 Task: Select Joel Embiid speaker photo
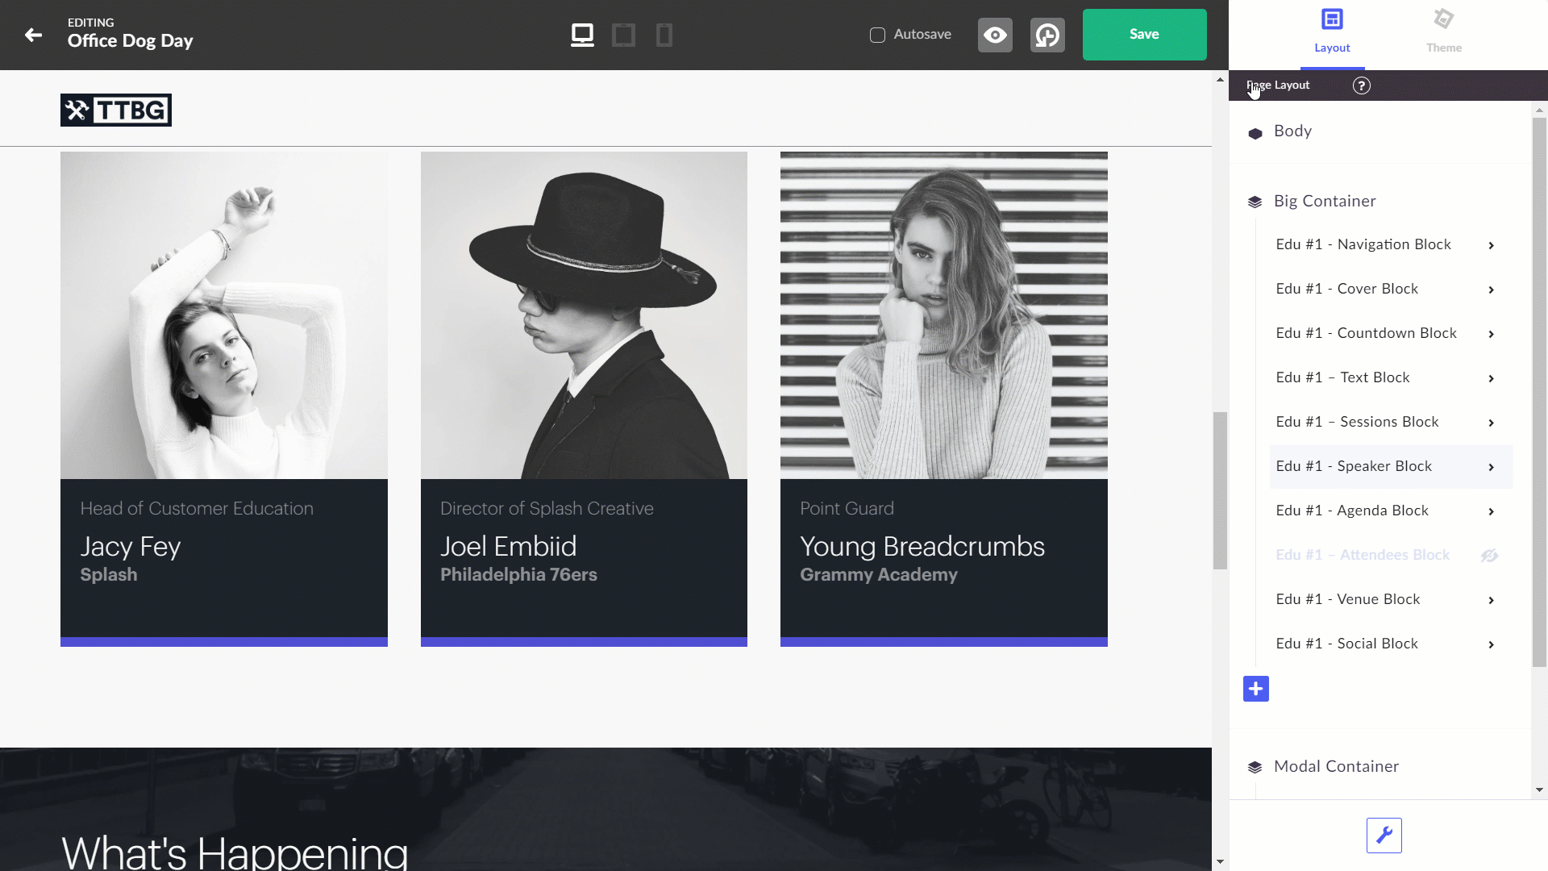[x=584, y=315]
